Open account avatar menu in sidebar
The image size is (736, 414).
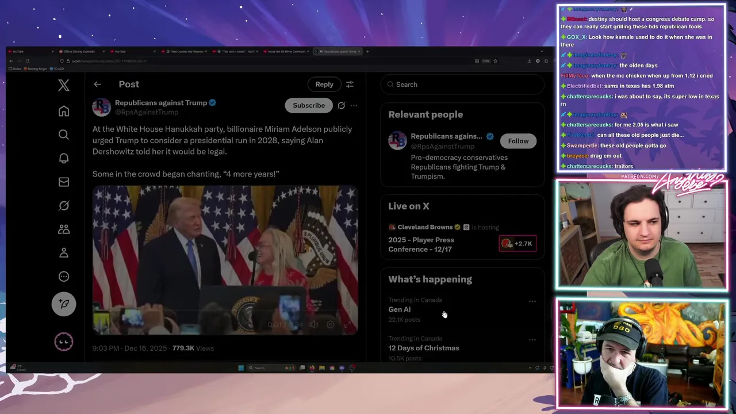pos(64,342)
